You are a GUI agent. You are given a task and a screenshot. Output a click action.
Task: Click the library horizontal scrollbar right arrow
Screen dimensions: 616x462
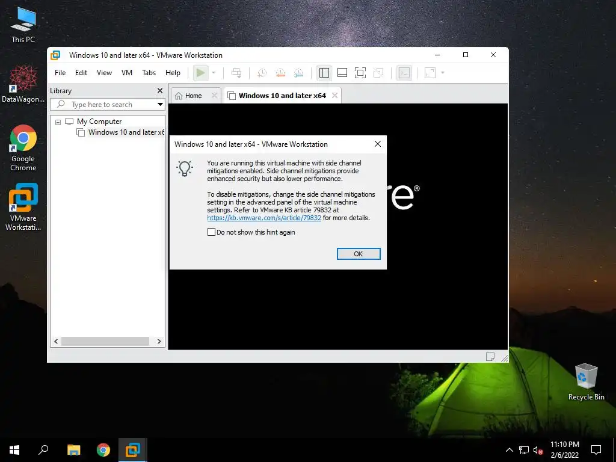[x=159, y=342]
